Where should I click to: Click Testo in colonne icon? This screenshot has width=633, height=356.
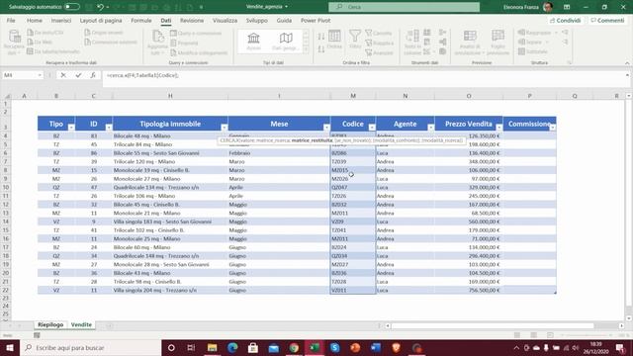[412, 42]
